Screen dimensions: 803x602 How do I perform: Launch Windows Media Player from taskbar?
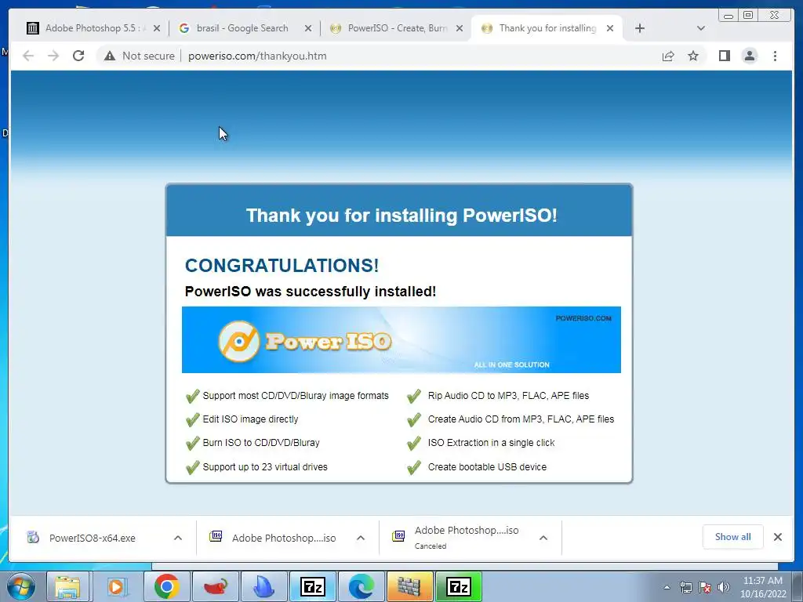[x=116, y=586]
